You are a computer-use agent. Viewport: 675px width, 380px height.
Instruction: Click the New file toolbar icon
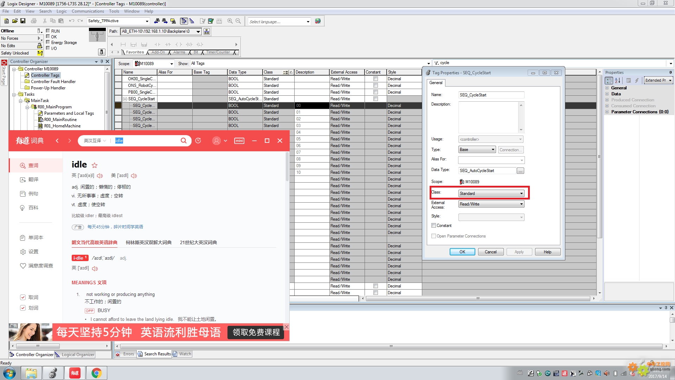(6, 21)
